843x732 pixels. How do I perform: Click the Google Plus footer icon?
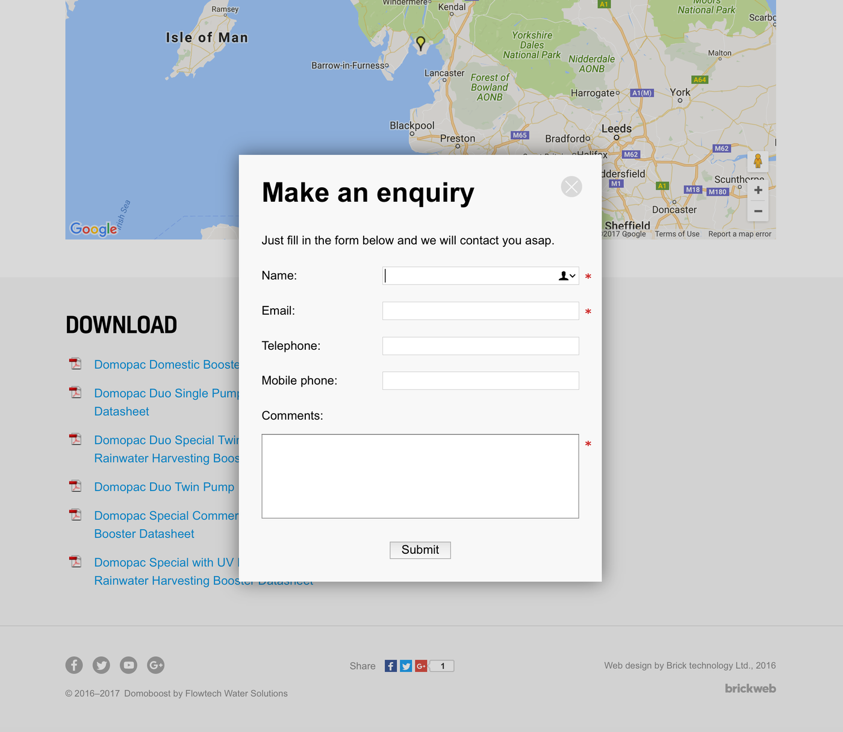[x=155, y=665]
